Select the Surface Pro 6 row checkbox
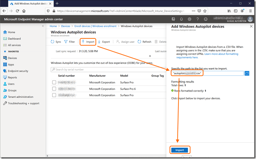256x159 pixels. pos(54,88)
